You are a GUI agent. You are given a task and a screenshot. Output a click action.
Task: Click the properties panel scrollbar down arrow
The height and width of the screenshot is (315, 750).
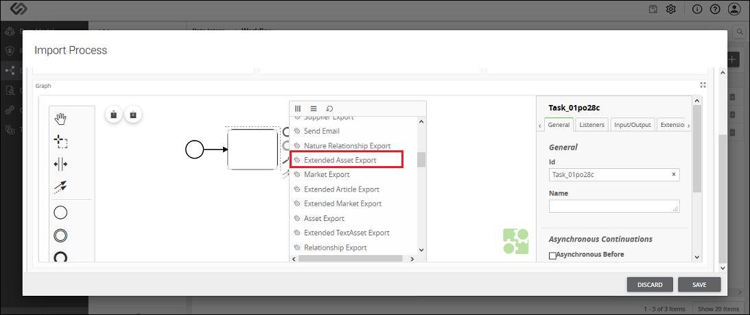click(697, 257)
